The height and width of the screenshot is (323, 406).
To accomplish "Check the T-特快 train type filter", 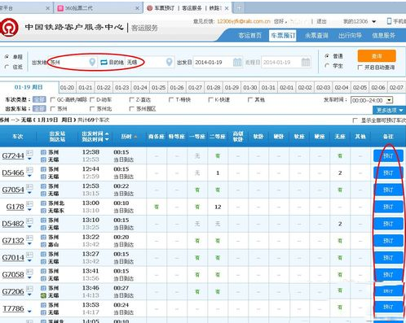I will coord(171,100).
